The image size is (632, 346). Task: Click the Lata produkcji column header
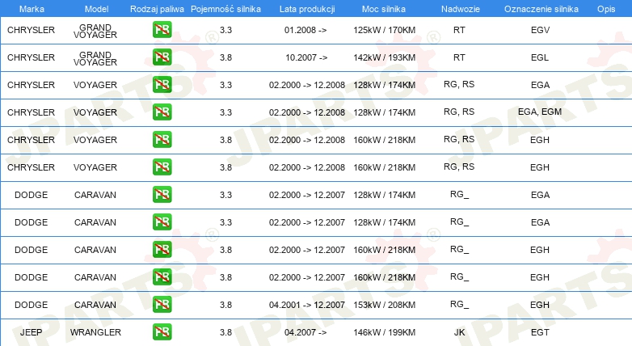point(307,9)
